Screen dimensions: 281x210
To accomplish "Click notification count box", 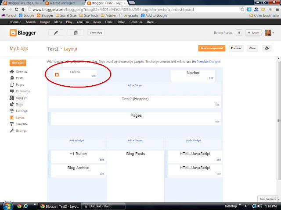I will (x=239, y=33).
